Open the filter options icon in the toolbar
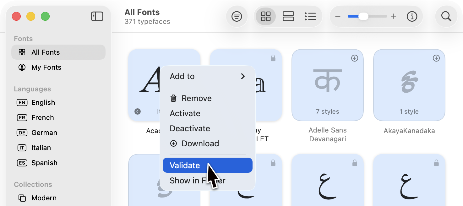Image resolution: width=463 pixels, height=206 pixels. (x=237, y=16)
